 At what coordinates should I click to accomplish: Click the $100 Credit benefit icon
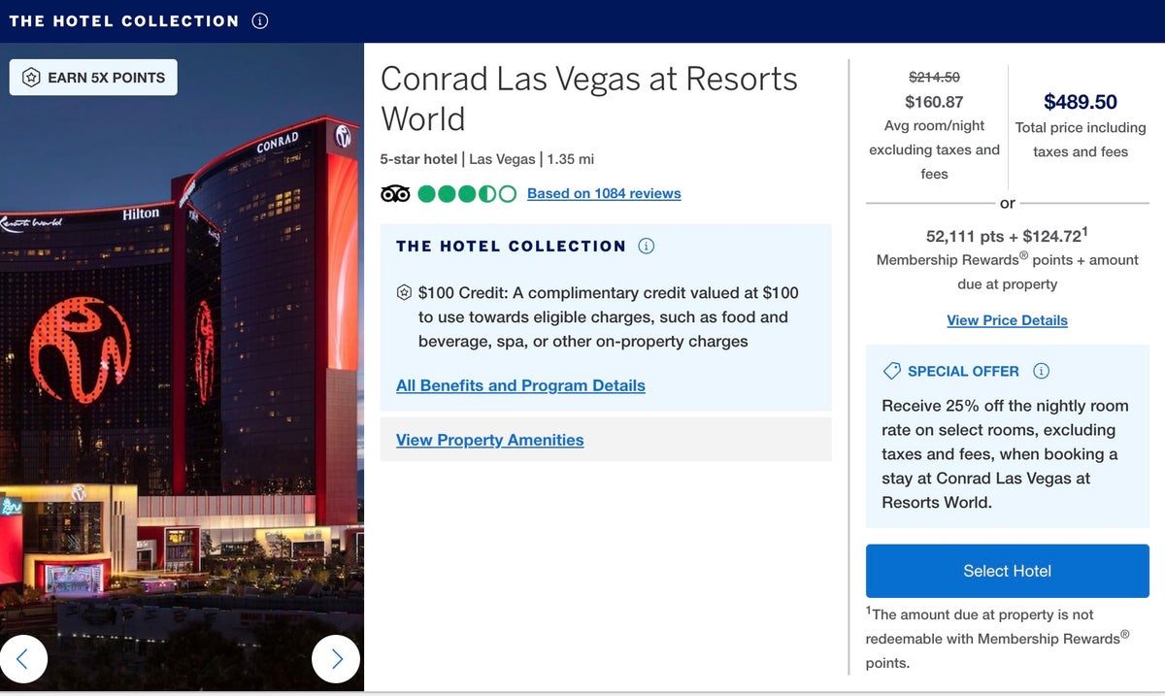point(404,293)
